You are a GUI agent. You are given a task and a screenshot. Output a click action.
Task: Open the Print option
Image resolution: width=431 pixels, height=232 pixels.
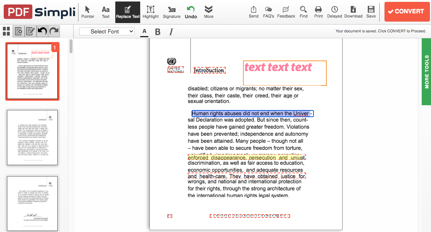coord(318,12)
